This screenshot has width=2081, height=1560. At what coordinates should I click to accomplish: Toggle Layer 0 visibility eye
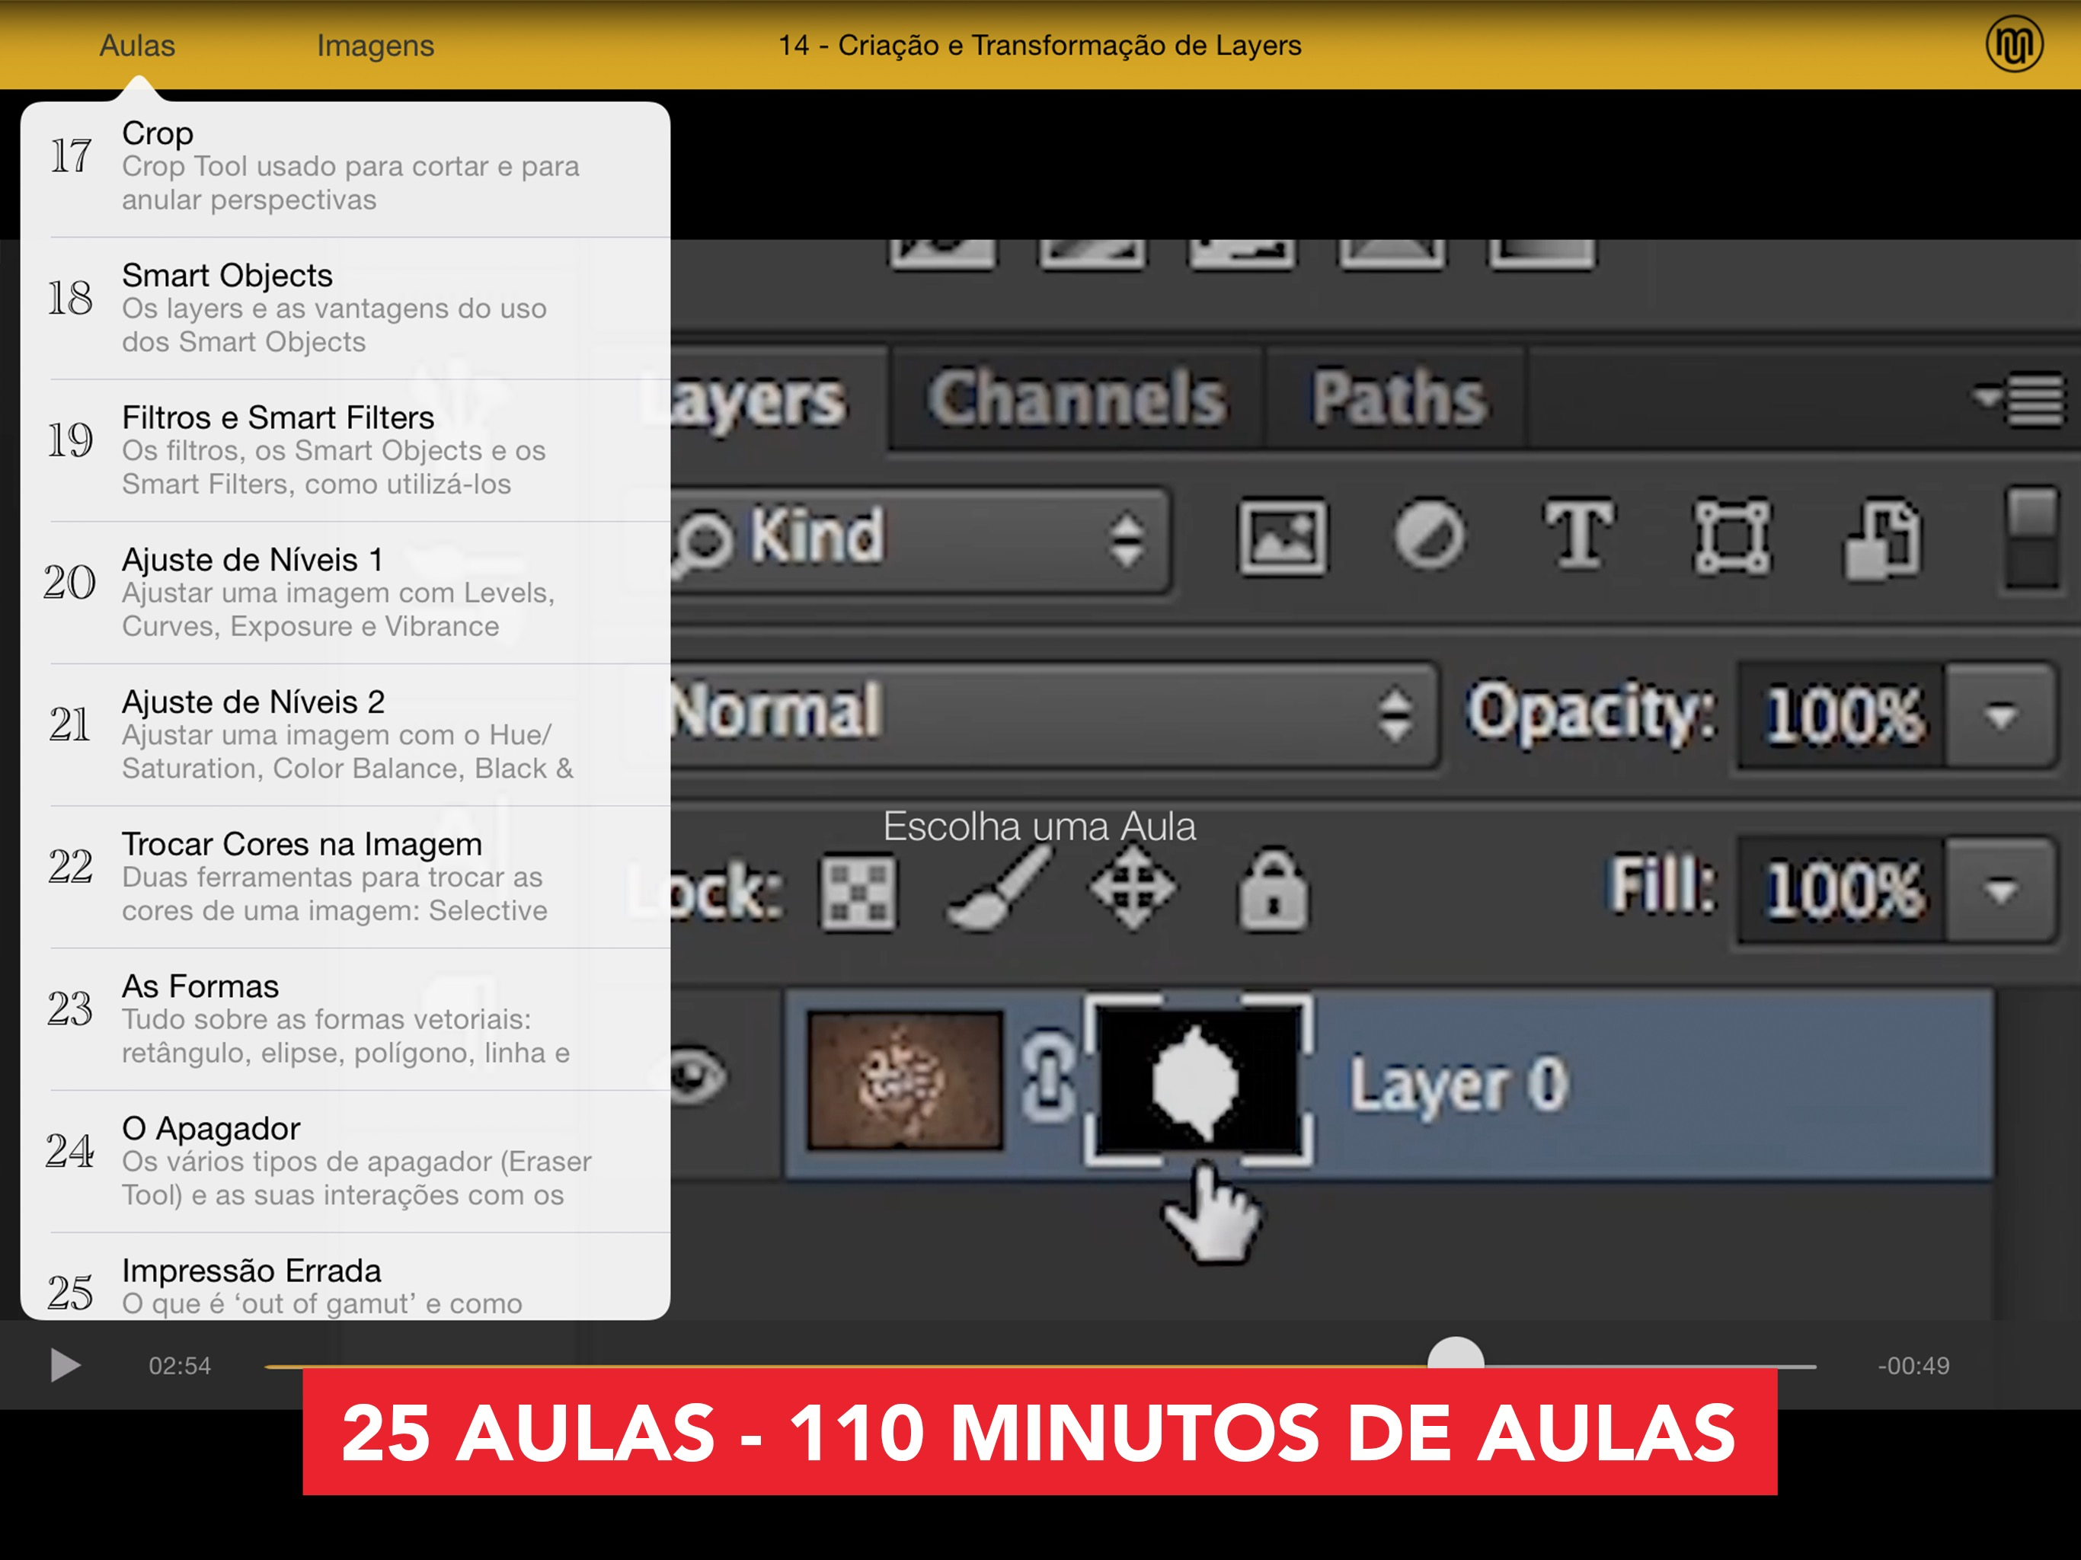pyautogui.click(x=698, y=1076)
